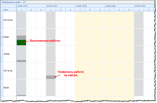Select shift 3 header under 21.06.14 Сб
The width and height of the screenshot is (157, 103).
(100, 10)
